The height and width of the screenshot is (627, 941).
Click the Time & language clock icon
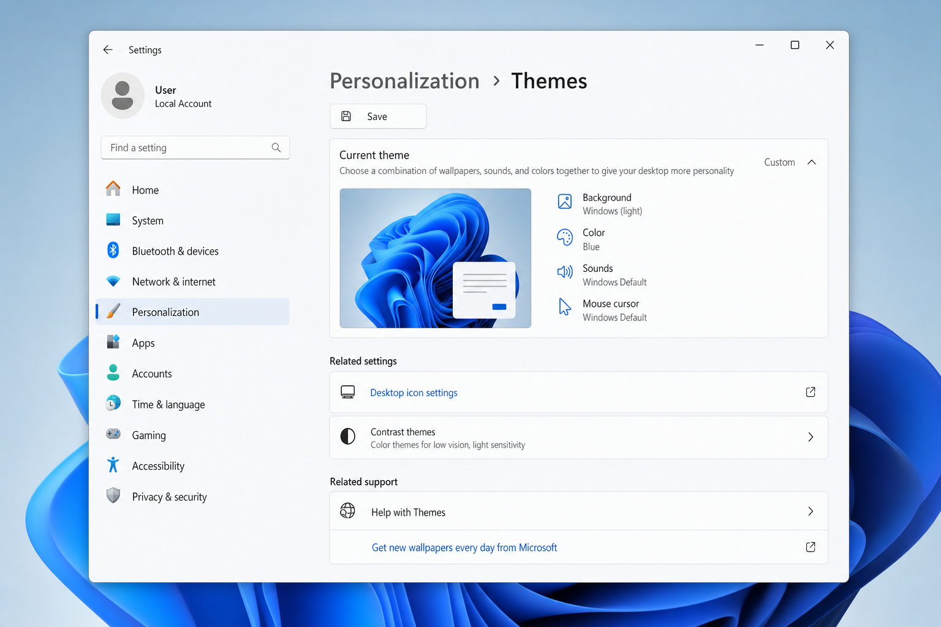113,403
